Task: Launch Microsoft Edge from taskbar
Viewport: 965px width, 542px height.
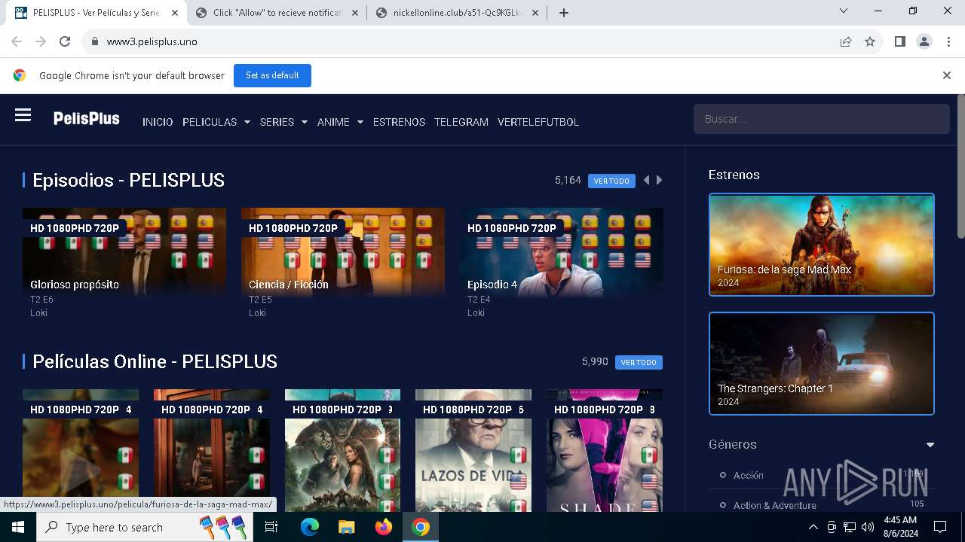Action: point(310,527)
